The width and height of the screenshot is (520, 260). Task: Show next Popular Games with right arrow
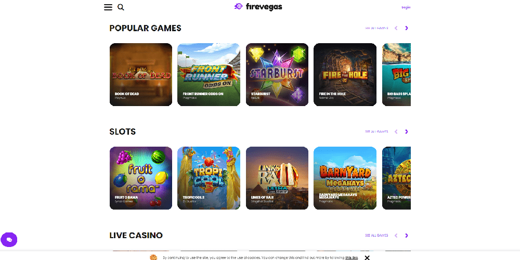click(x=407, y=28)
